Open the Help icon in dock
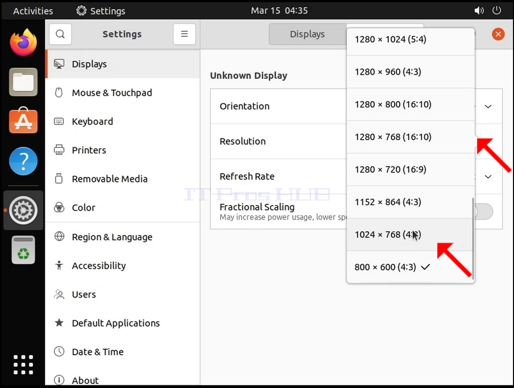The height and width of the screenshot is (388, 514). click(23, 161)
